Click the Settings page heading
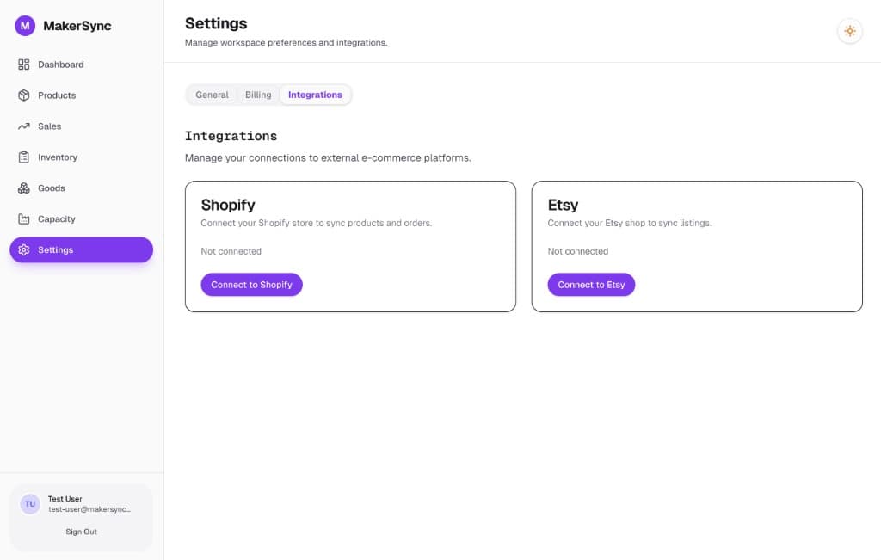The width and height of the screenshot is (881, 560). click(216, 23)
